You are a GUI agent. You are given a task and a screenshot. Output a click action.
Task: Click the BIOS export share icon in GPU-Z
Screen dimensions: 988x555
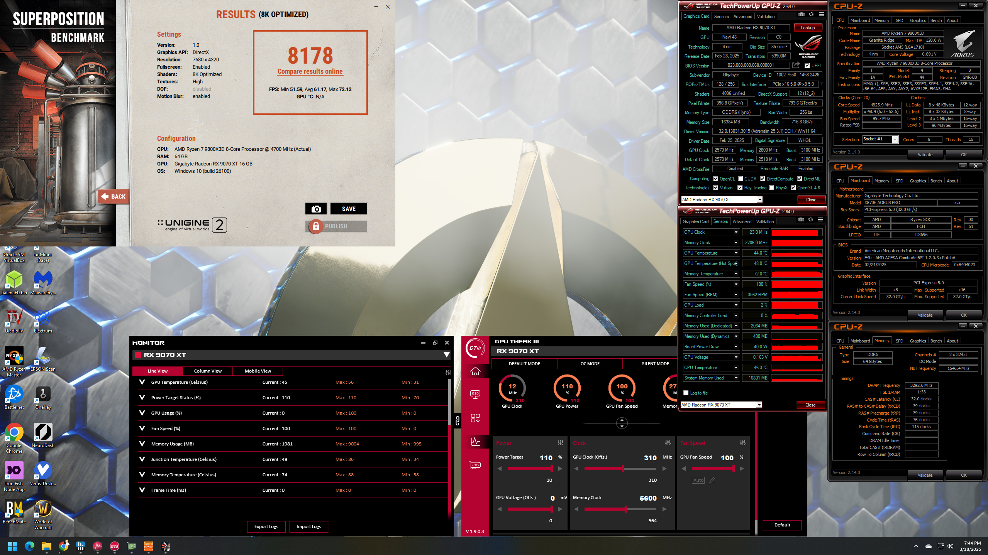(x=796, y=65)
